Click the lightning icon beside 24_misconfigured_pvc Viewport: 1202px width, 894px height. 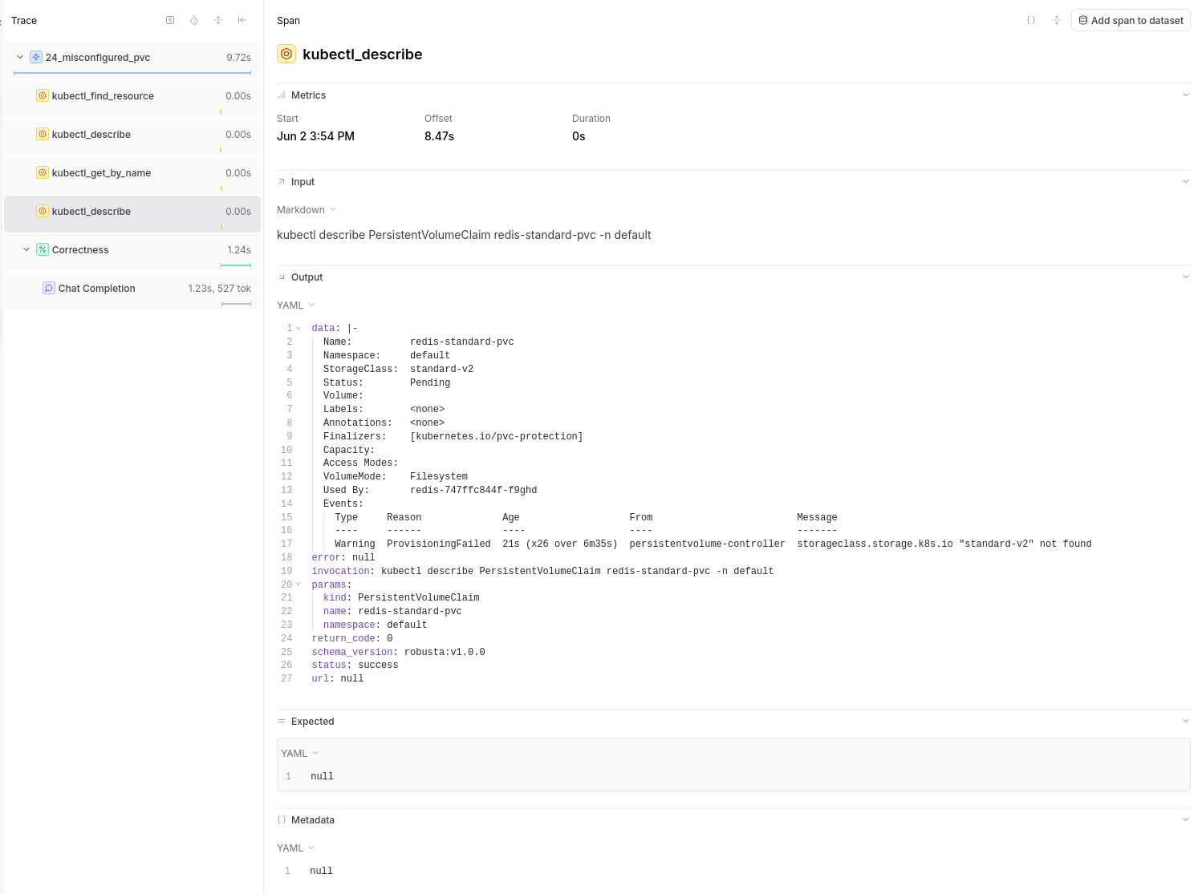[35, 56]
